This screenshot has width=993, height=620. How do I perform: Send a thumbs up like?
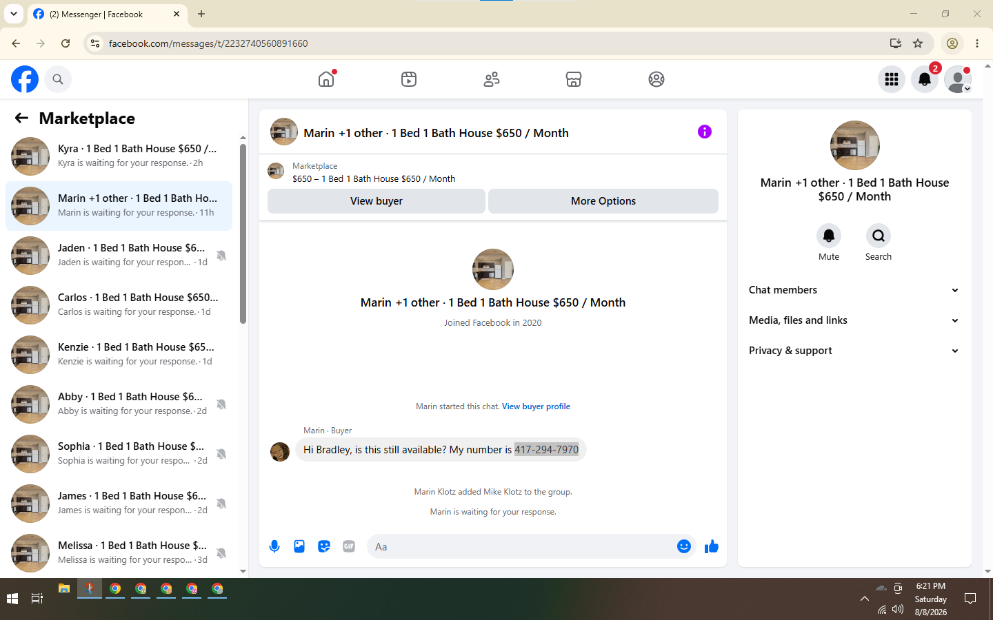click(712, 546)
